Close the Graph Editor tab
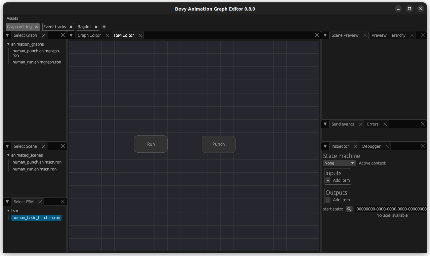430x256 pixels. click(107, 35)
